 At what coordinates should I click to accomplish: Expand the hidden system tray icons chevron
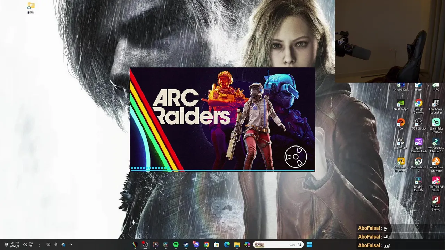pyautogui.click(x=71, y=244)
